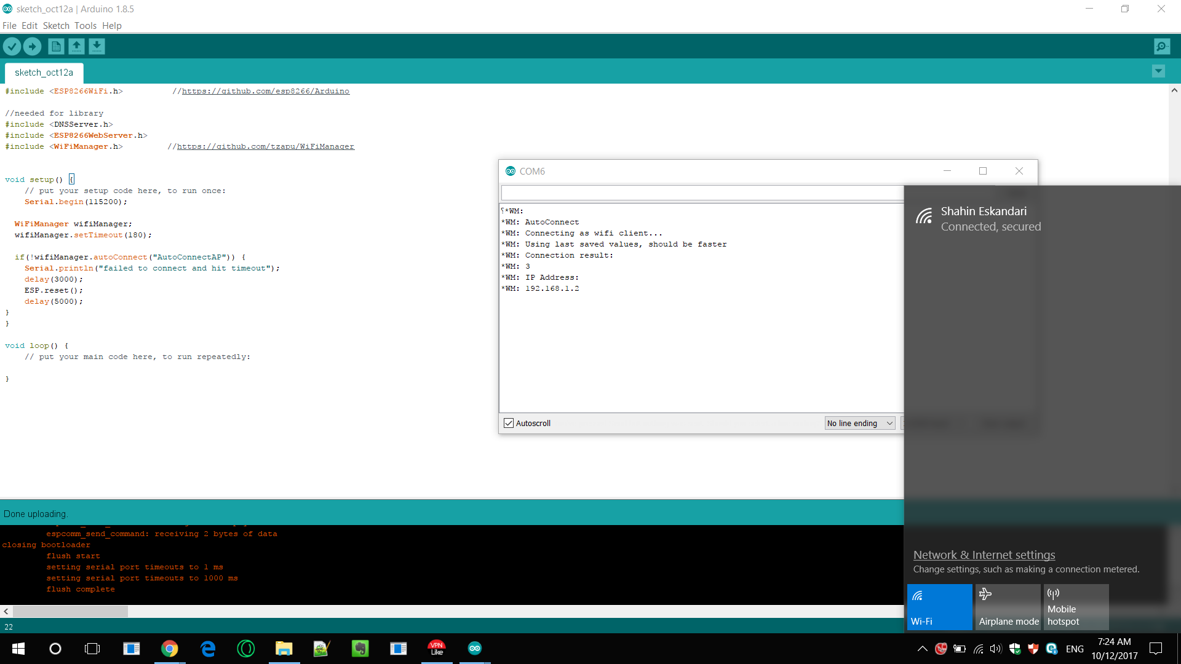Open the tab options dropdown arrow

pos(1158,71)
